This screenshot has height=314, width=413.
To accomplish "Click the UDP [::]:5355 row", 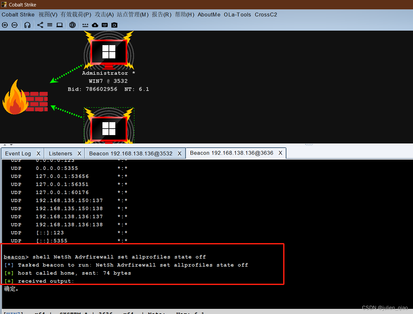I will [x=69, y=241].
